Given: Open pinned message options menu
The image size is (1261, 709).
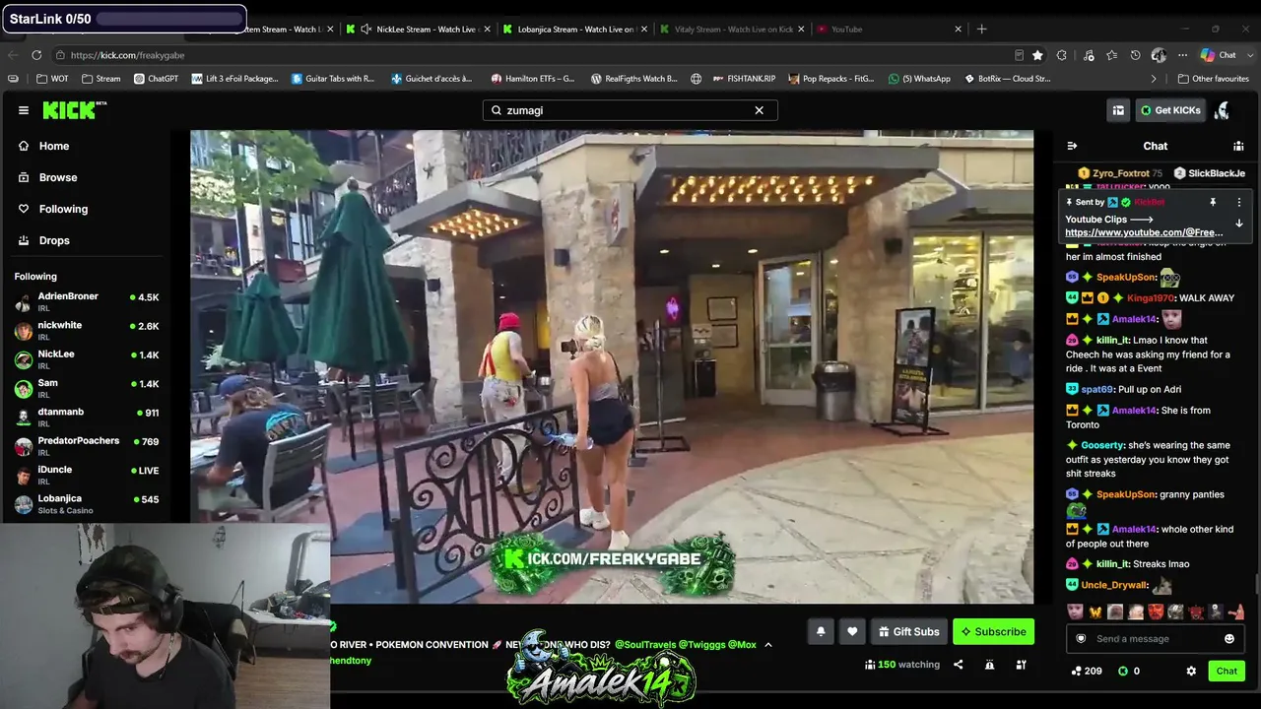Looking at the screenshot, I should 1239,202.
